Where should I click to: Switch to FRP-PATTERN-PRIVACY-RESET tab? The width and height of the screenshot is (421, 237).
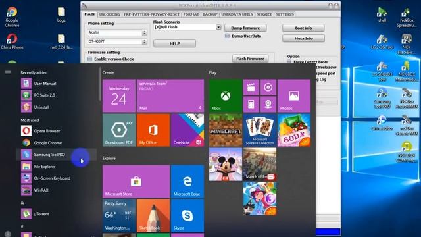click(152, 14)
